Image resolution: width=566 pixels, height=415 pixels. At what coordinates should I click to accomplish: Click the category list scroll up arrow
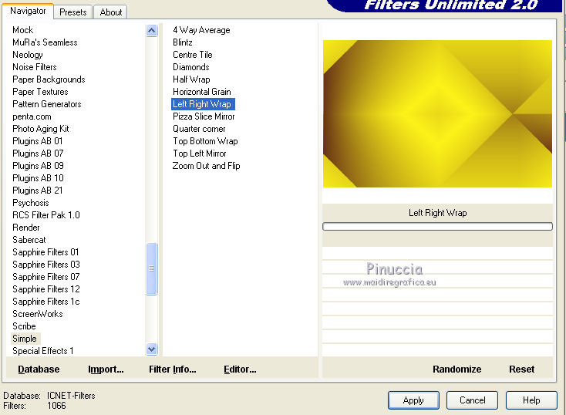[152, 31]
